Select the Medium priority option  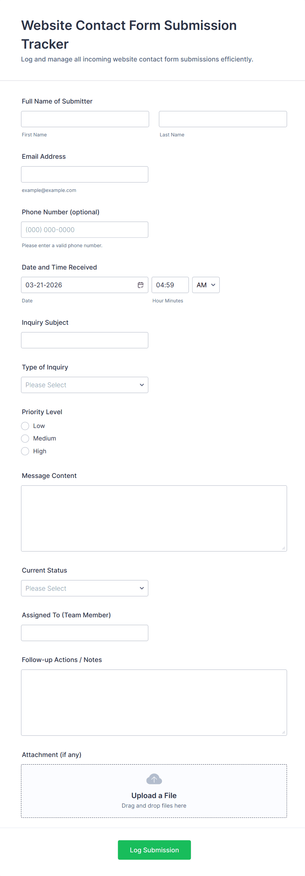(25, 438)
